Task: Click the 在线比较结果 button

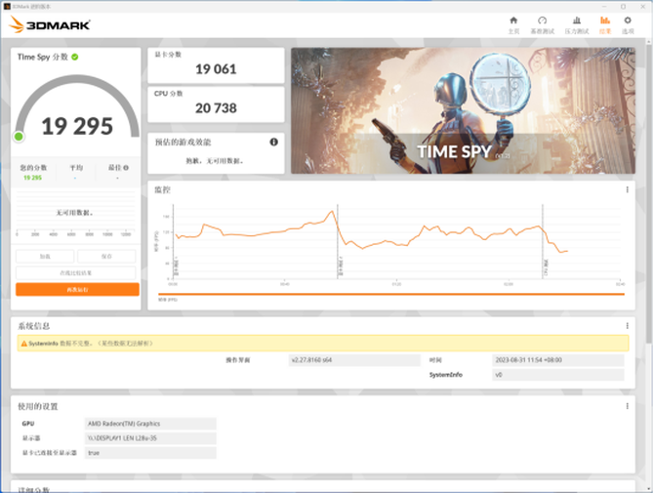Action: pyautogui.click(x=75, y=272)
